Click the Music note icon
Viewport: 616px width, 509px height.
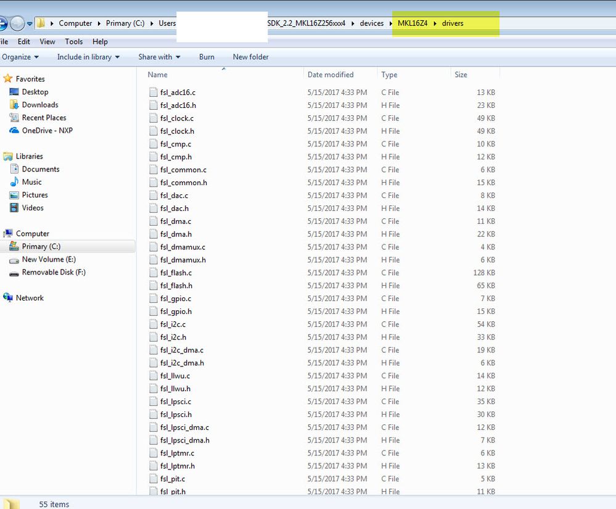[15, 181]
